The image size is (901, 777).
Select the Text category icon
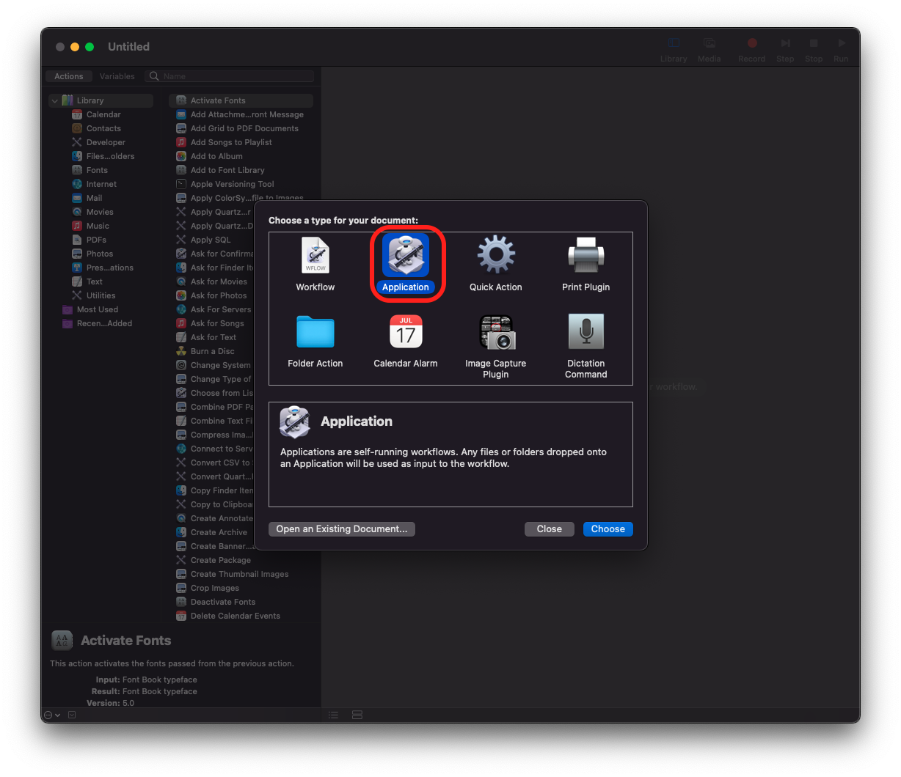point(77,281)
